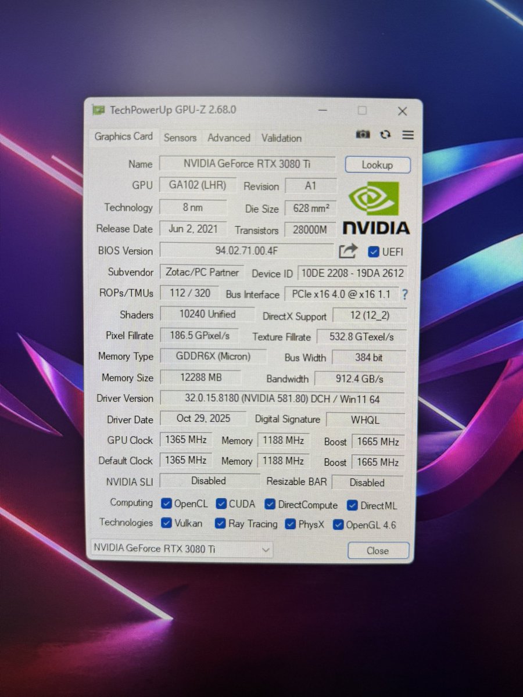Image resolution: width=523 pixels, height=697 pixels.
Task: Toggle the OpenCL checkbox
Action: pos(166,504)
